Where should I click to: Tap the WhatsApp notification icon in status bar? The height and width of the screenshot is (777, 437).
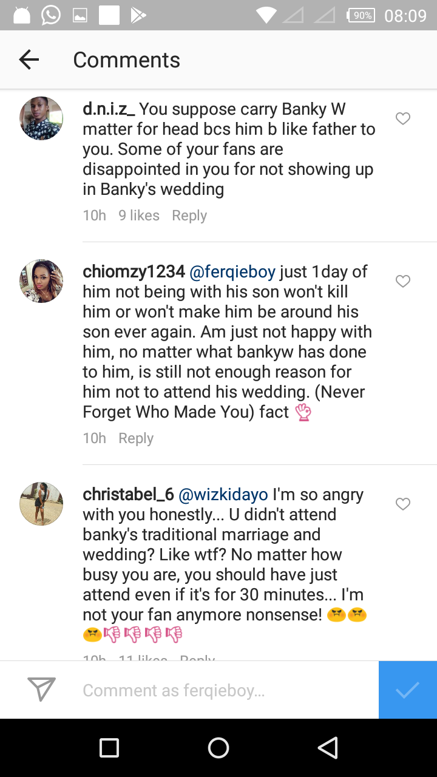[x=51, y=15]
